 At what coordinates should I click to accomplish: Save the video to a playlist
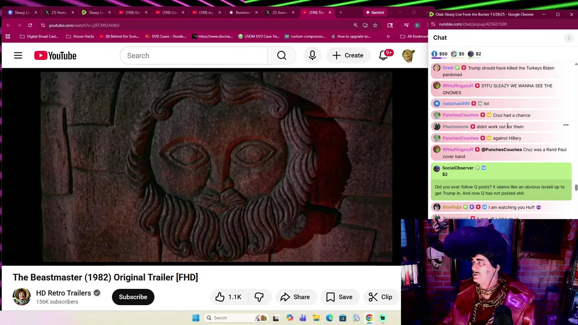coord(339,297)
